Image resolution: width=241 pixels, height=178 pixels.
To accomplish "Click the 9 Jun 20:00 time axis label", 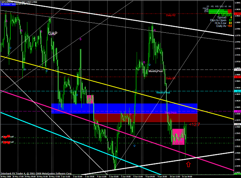I will [162, 176].
